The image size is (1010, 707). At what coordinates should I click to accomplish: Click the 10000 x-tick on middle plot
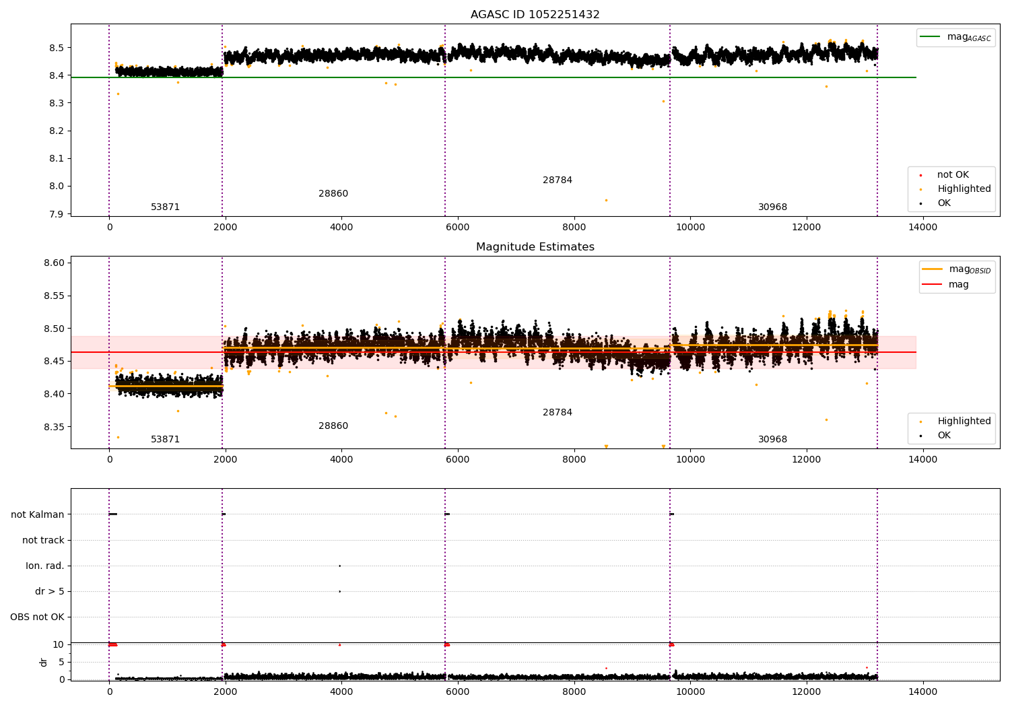pyautogui.click(x=690, y=460)
